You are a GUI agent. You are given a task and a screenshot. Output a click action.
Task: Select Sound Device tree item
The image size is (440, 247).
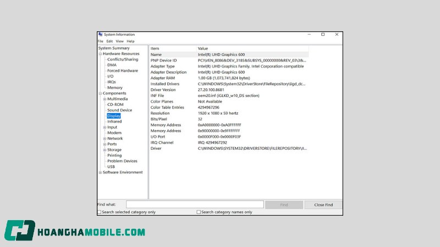point(119,110)
